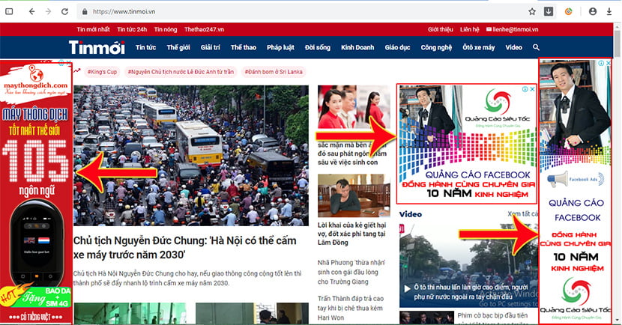Open Lời khai của kẻ giết hại vợ article
622x325 pixels.
pos(352,234)
